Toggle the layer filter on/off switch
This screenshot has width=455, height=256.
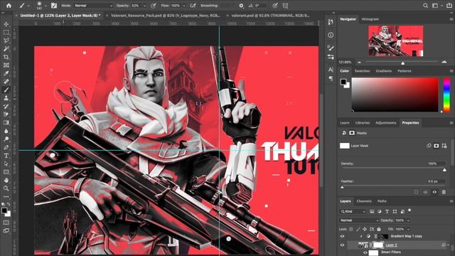409,210
